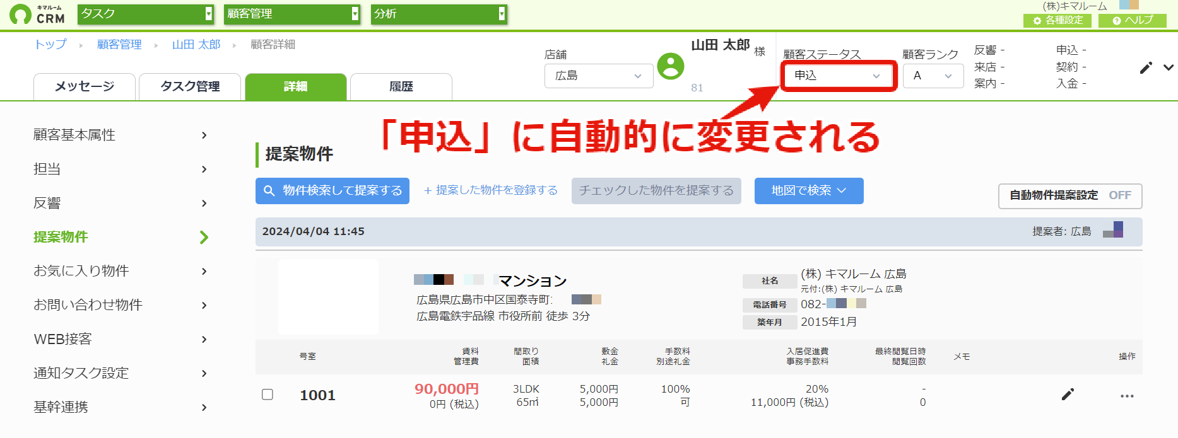Open 基幹連携 in sidebar
Viewport: 1178px width, 438px height.
120,407
